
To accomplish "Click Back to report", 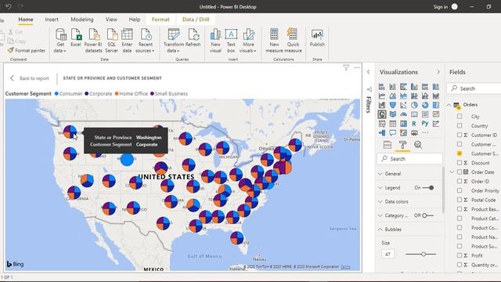I will (30, 78).
